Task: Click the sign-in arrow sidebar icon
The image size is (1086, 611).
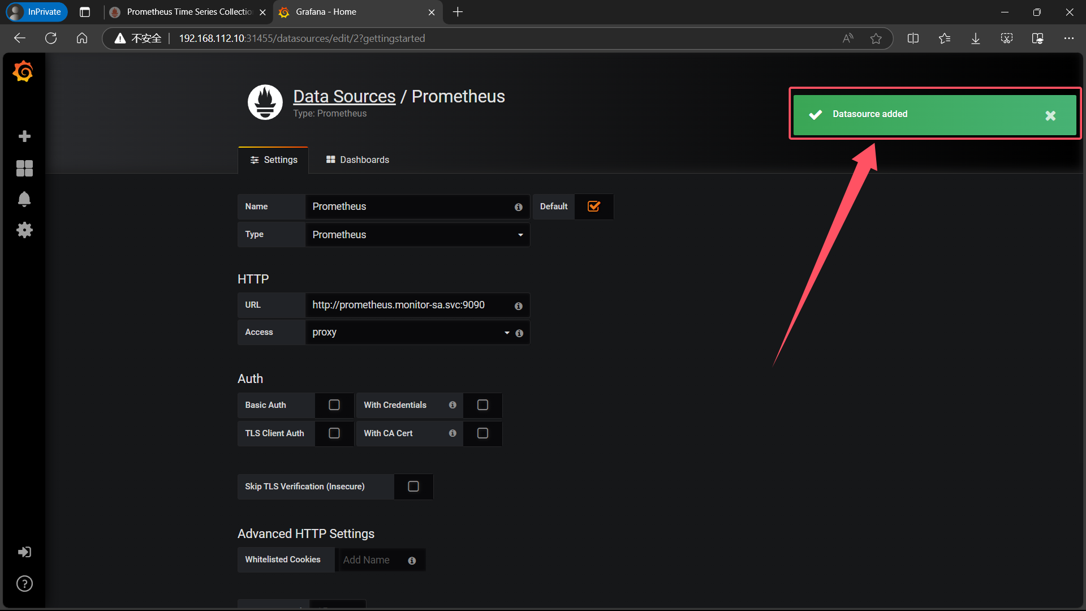Action: [x=24, y=552]
